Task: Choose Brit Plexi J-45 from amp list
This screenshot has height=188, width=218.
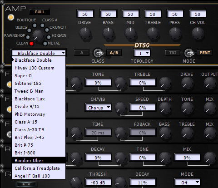Action: [x=39, y=138]
